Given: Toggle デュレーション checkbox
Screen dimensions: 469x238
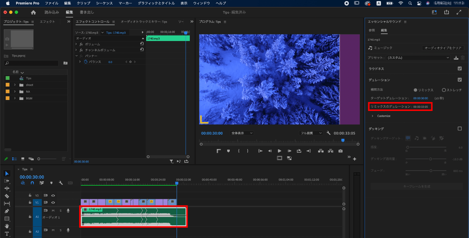Looking at the screenshot, I should tap(460, 80).
